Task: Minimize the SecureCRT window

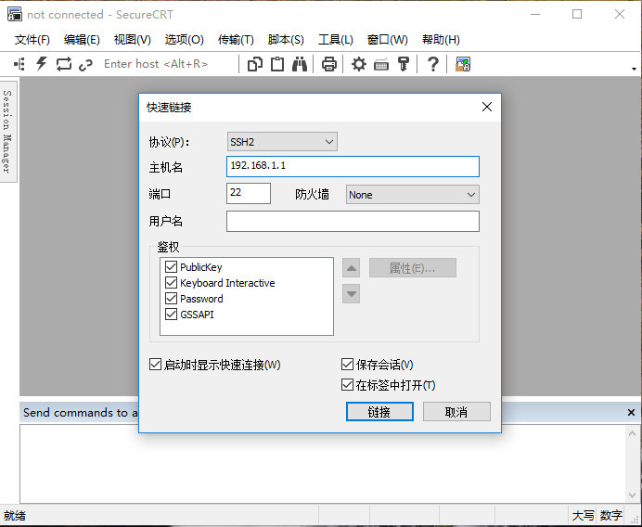Action: (535, 14)
